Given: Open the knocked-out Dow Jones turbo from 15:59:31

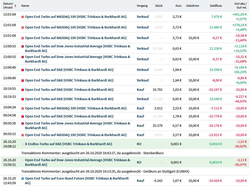Looking at the screenshot, I should (x=78, y=162).
